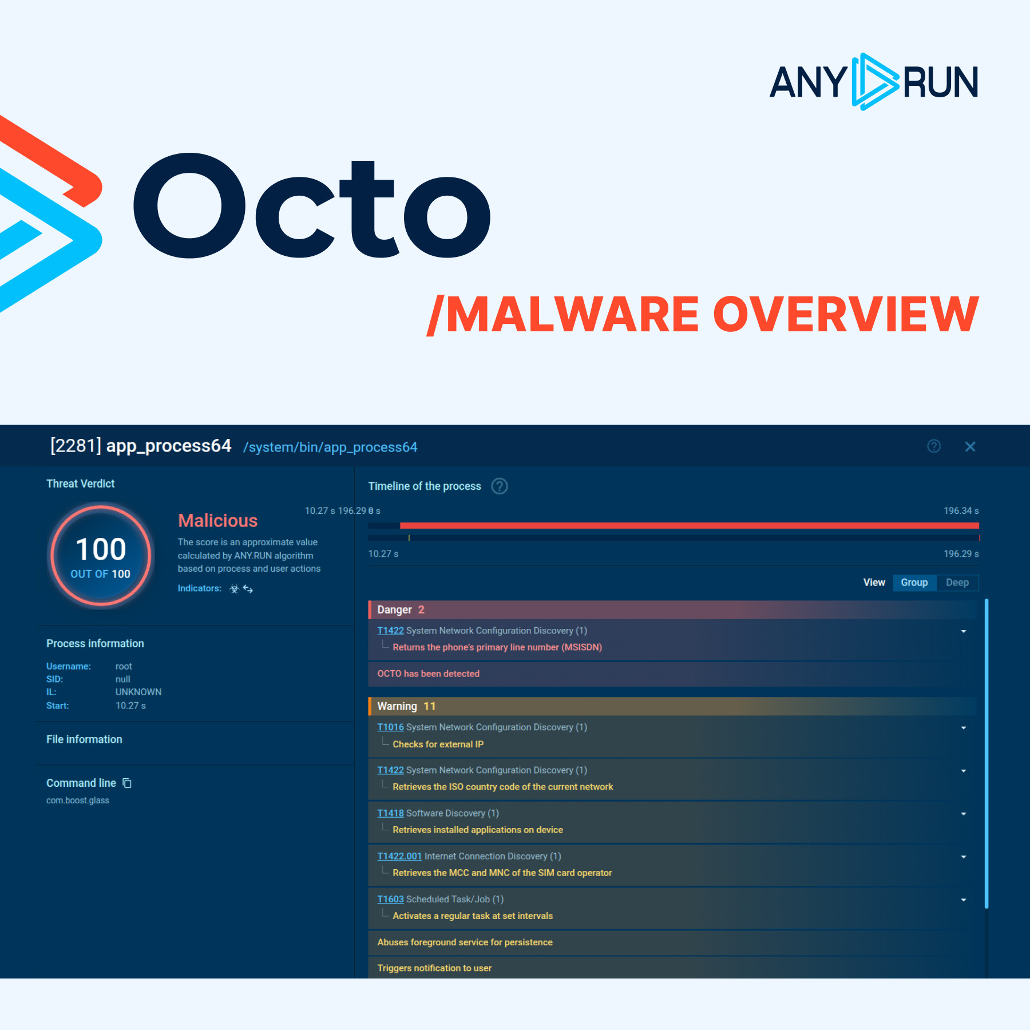Click the /system/bin/app_process64 path
This screenshot has width=1030, height=1030.
pos(330,447)
